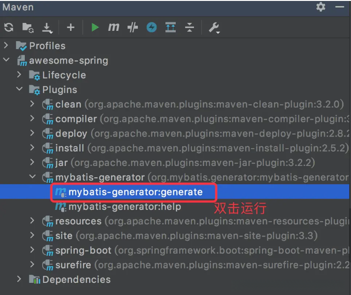Expand the site plugin
This screenshot has width=351, height=295.
tap(32, 235)
